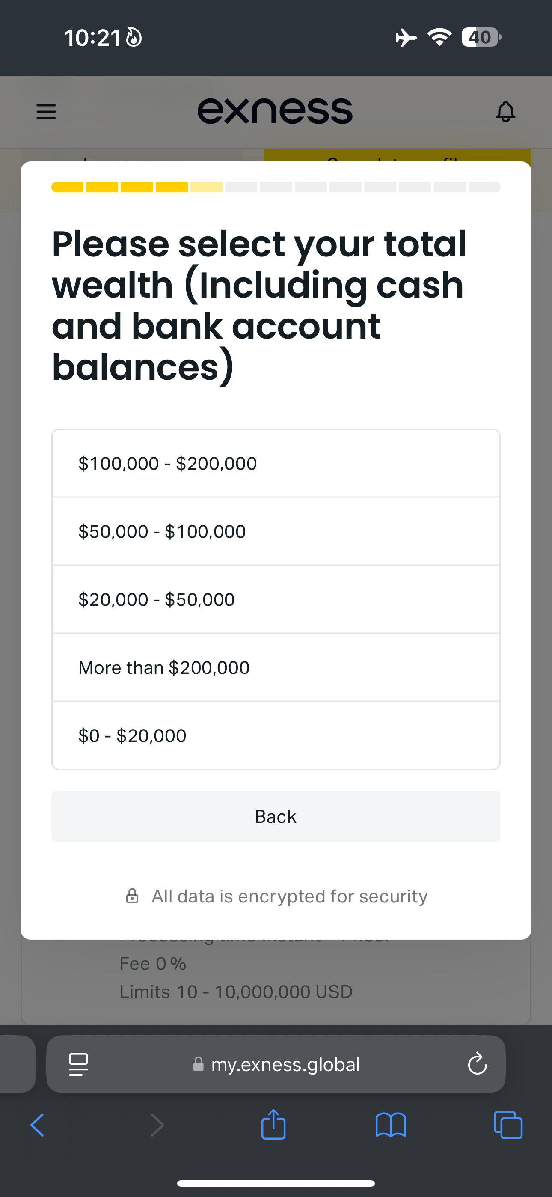The height and width of the screenshot is (1197, 552).
Task: Pick the $0 - $20,000 wealth range
Action: coord(276,735)
